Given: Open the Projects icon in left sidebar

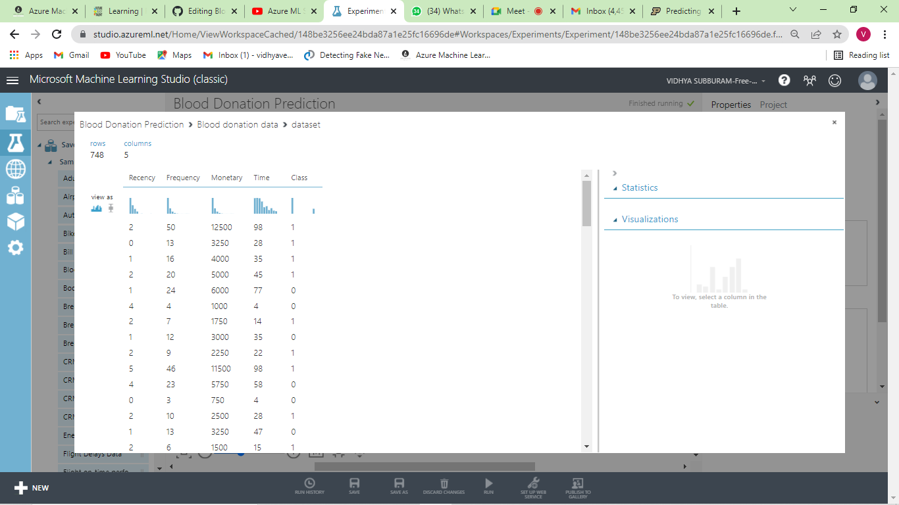Looking at the screenshot, I should click(15, 114).
